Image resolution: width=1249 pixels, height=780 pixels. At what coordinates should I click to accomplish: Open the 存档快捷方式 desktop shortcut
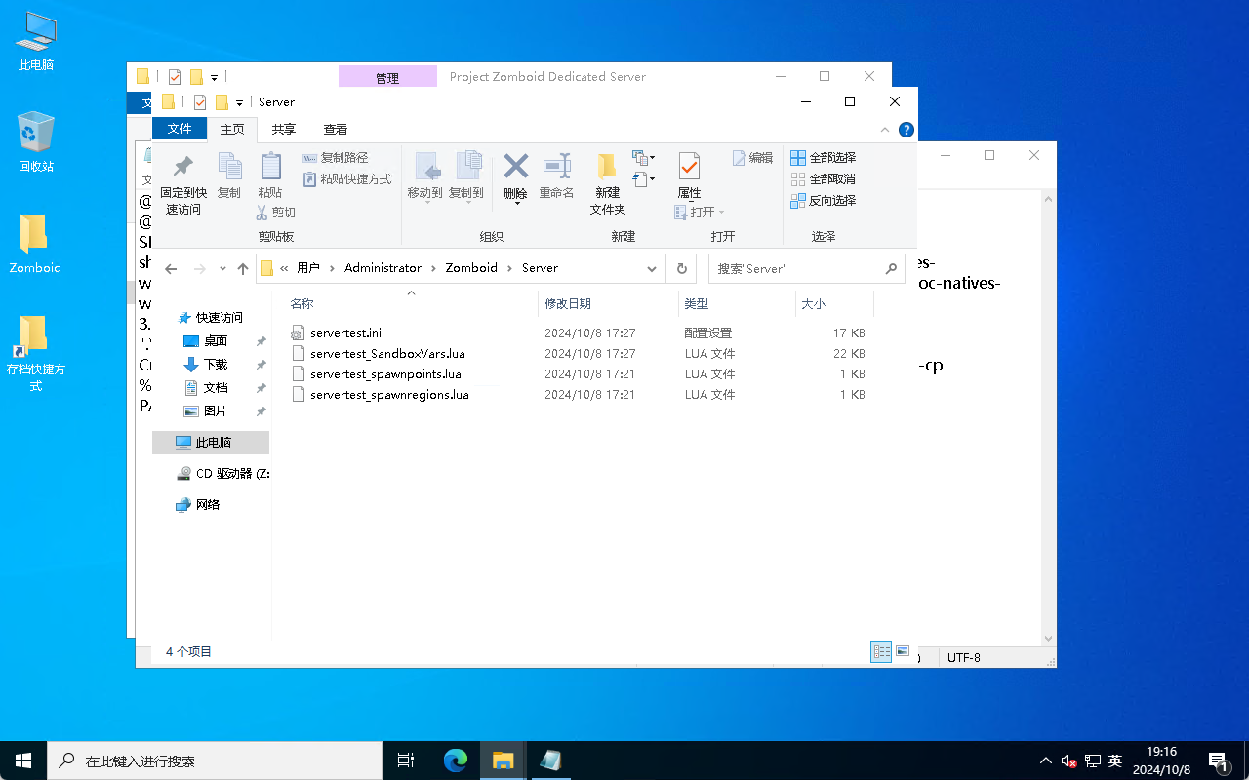pyautogui.click(x=35, y=354)
